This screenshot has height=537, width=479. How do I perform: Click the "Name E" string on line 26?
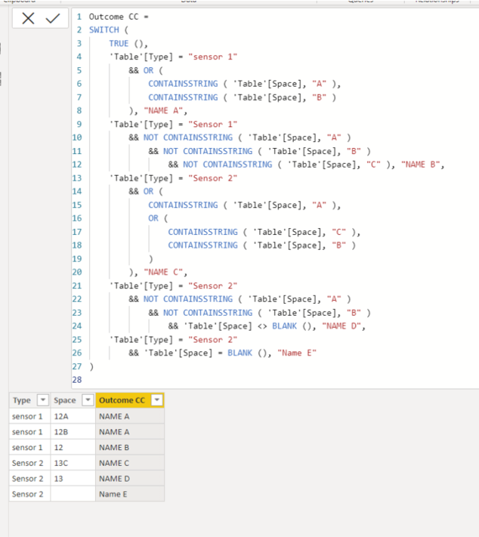[297, 353]
